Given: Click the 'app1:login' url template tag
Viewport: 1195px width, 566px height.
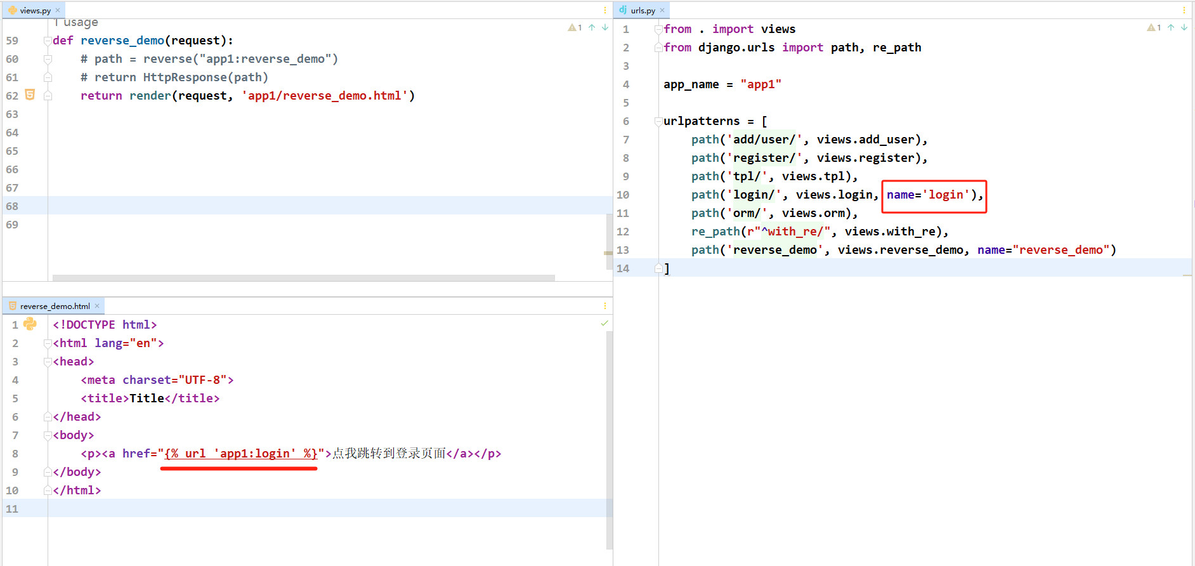Looking at the screenshot, I should coord(241,454).
